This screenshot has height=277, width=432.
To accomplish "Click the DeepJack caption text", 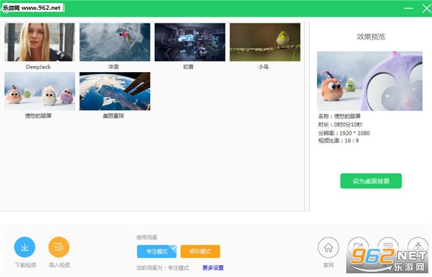I will (x=38, y=66).
